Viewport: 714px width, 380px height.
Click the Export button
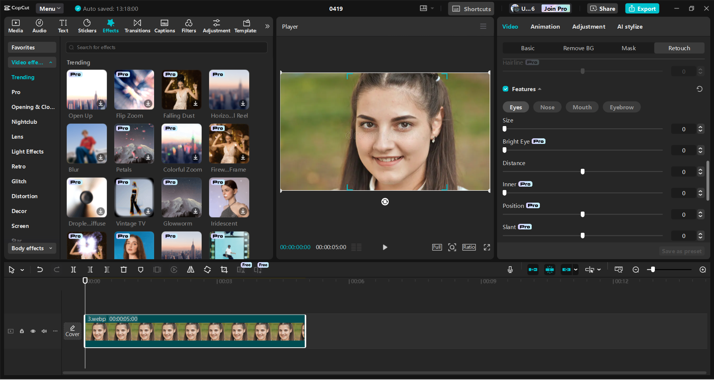(x=642, y=8)
